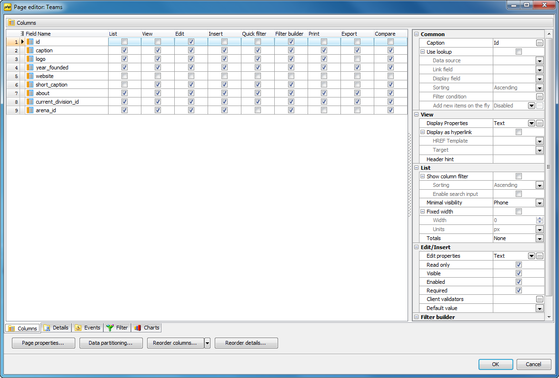Switch to the Events tab

88,328
